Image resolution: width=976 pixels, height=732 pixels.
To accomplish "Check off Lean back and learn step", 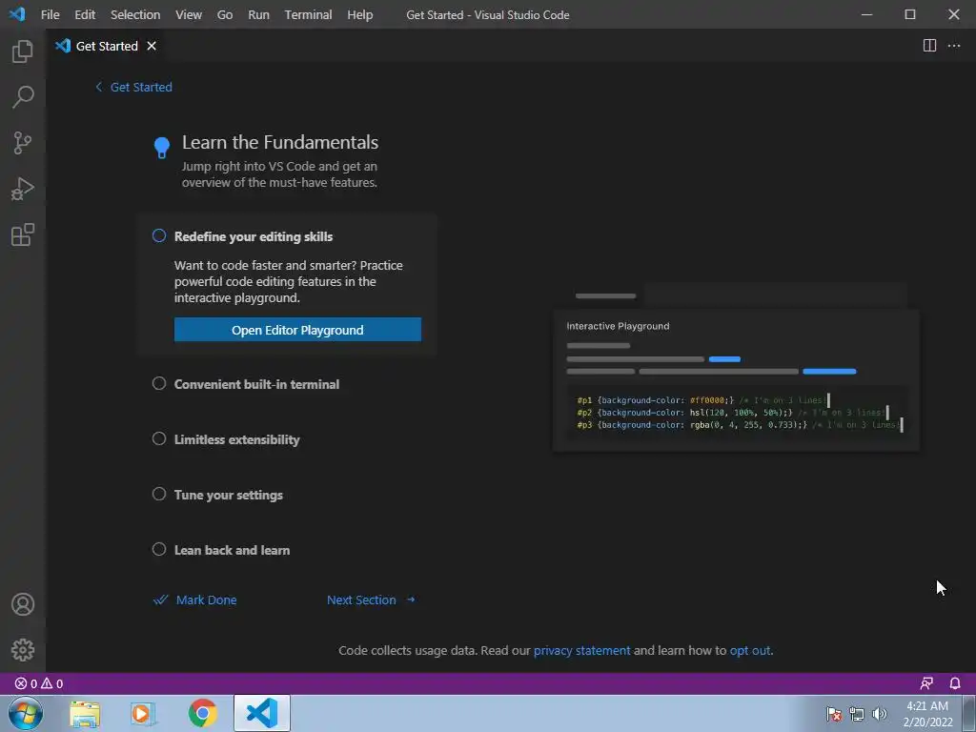I will tap(159, 550).
